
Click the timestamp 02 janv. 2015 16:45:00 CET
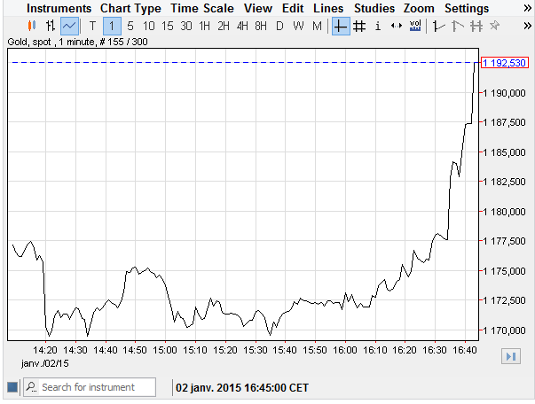pyautogui.click(x=242, y=388)
